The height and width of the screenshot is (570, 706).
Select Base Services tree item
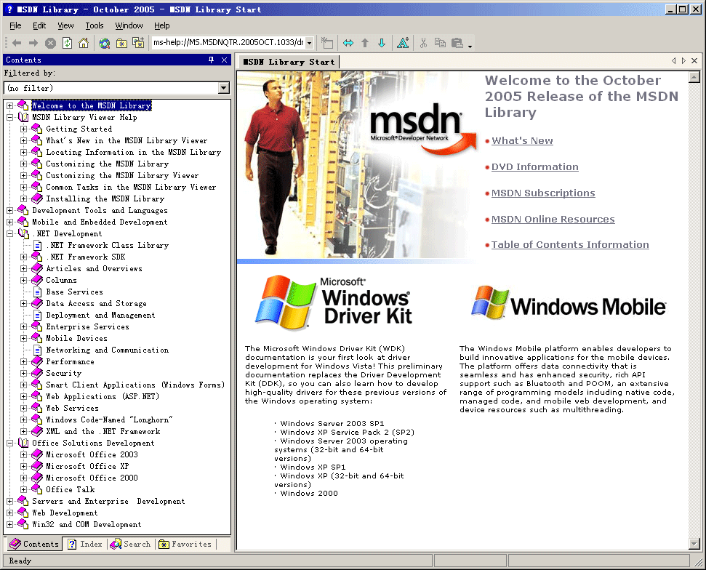click(74, 292)
